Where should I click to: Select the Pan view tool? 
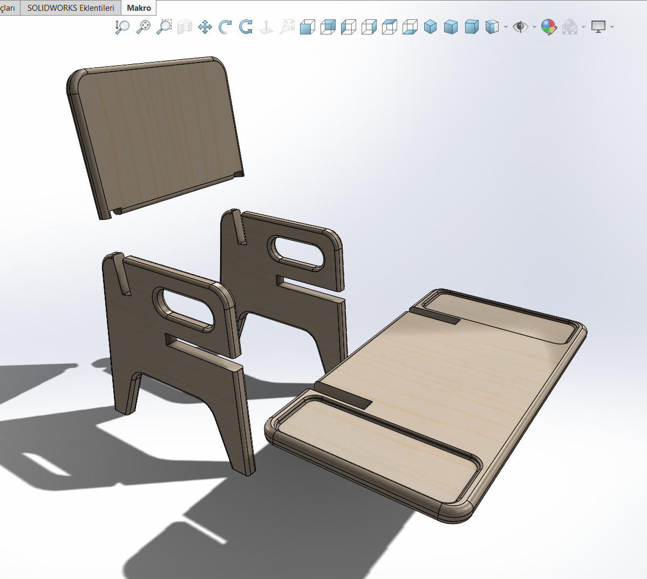click(205, 27)
